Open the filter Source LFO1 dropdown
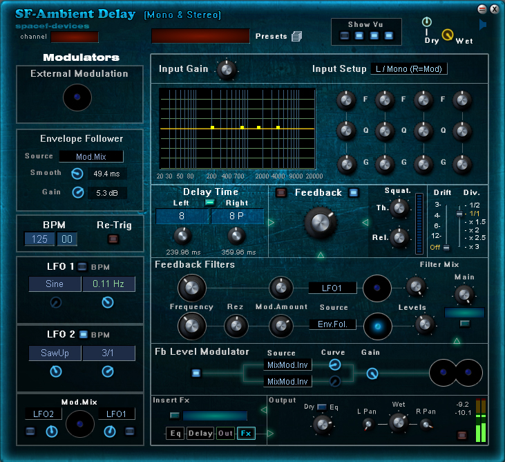Viewport: 505px width, 462px height. click(332, 288)
